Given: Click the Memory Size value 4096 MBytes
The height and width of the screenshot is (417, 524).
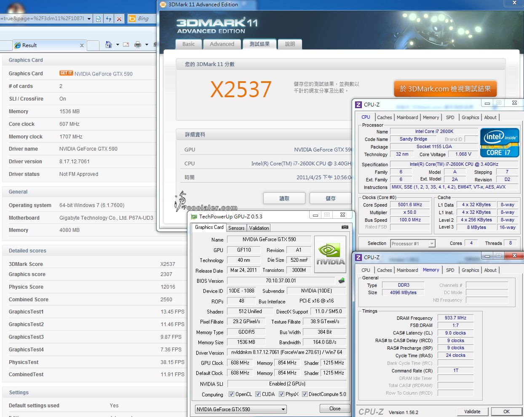Looking at the screenshot, I should [x=403, y=292].
